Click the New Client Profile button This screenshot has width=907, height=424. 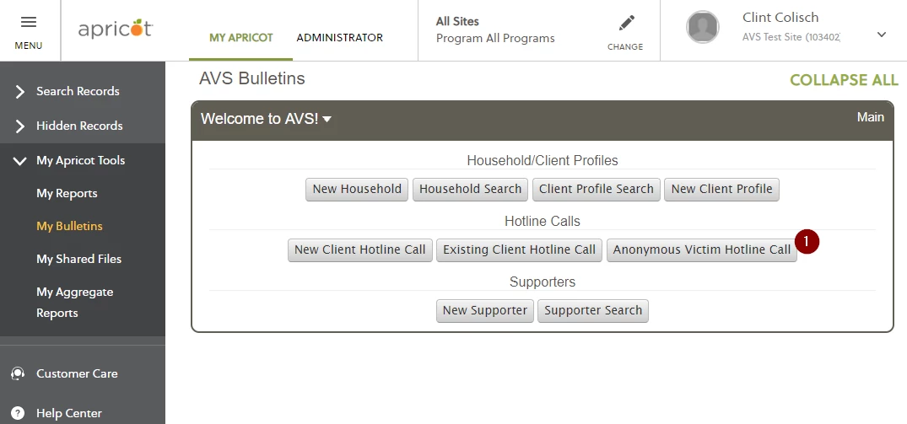click(722, 190)
